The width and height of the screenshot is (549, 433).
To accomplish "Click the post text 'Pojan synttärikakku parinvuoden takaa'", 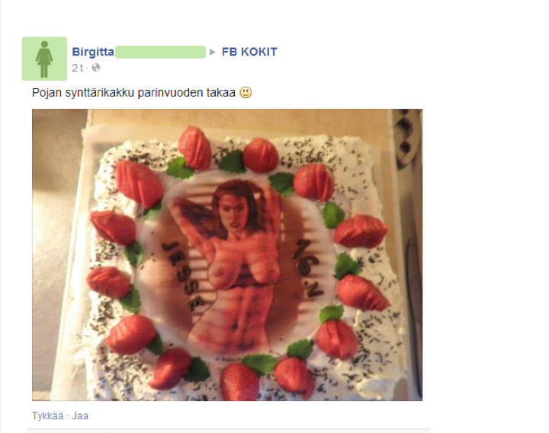I will click(x=133, y=93).
